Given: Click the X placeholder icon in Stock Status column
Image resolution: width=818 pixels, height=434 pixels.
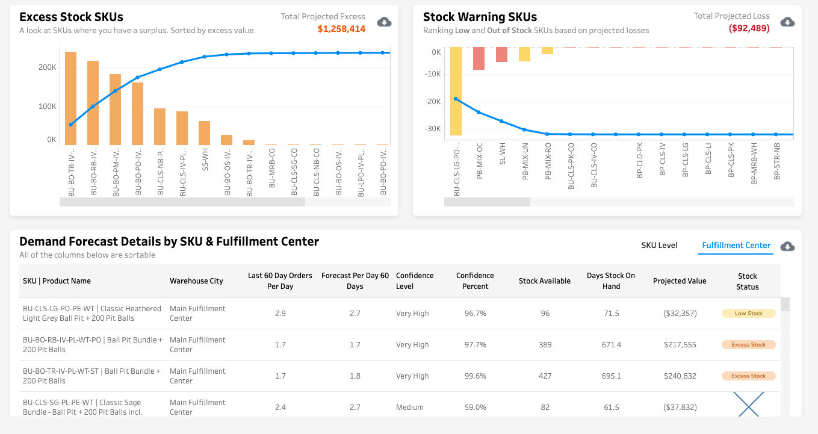Looking at the screenshot, I should coord(748,404).
